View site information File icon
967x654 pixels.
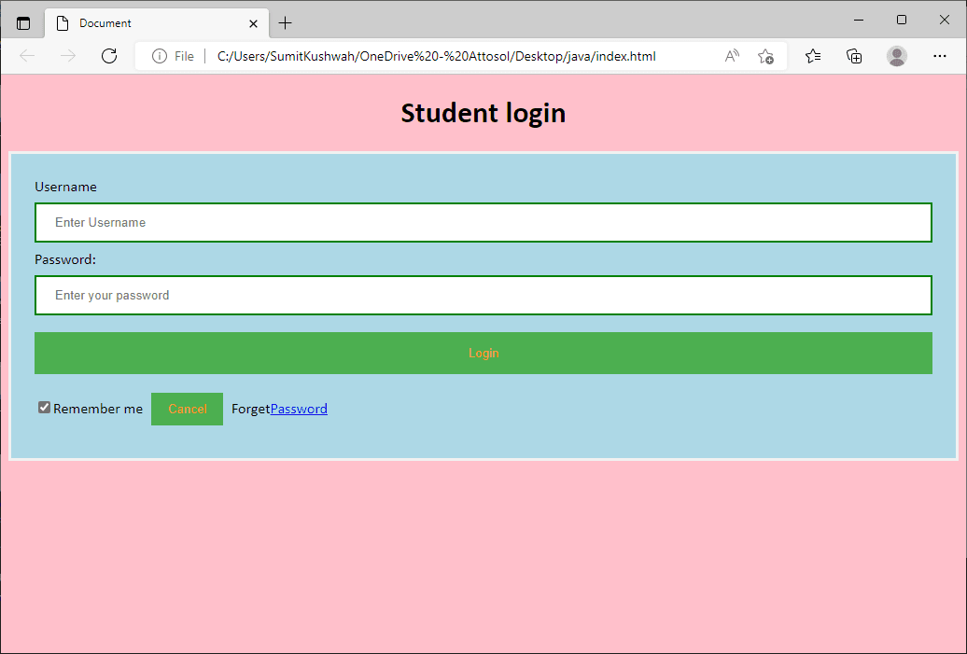coord(160,56)
